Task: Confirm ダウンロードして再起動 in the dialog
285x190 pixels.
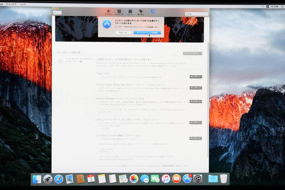Action: click(x=147, y=33)
